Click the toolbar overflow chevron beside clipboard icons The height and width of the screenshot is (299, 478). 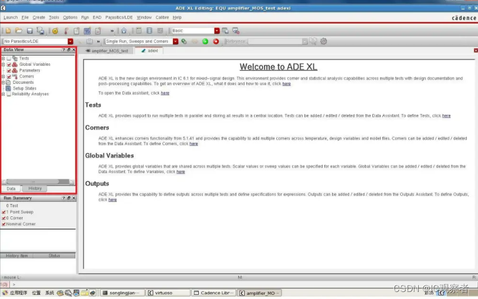[112, 31]
